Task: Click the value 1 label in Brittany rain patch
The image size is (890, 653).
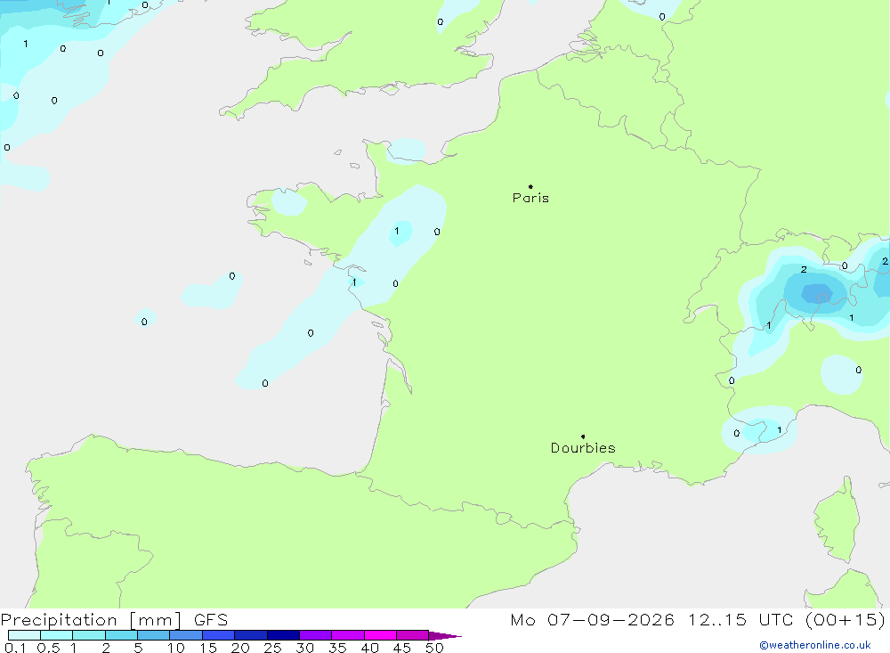Action: [x=397, y=231]
